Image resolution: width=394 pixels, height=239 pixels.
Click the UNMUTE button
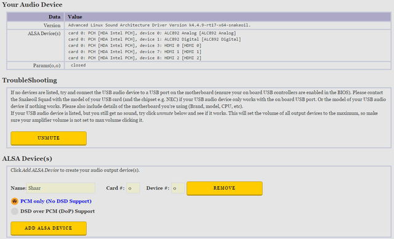click(49, 138)
